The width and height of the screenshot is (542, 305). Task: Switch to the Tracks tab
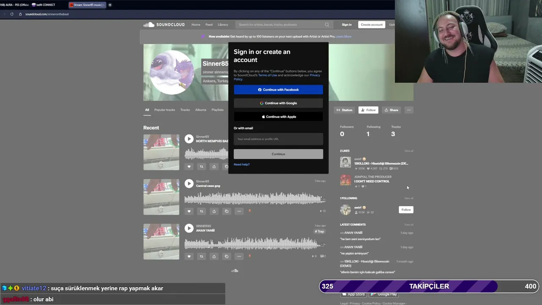pos(185,110)
